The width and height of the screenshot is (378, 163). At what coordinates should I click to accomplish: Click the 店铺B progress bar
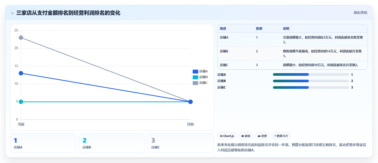[311, 81]
